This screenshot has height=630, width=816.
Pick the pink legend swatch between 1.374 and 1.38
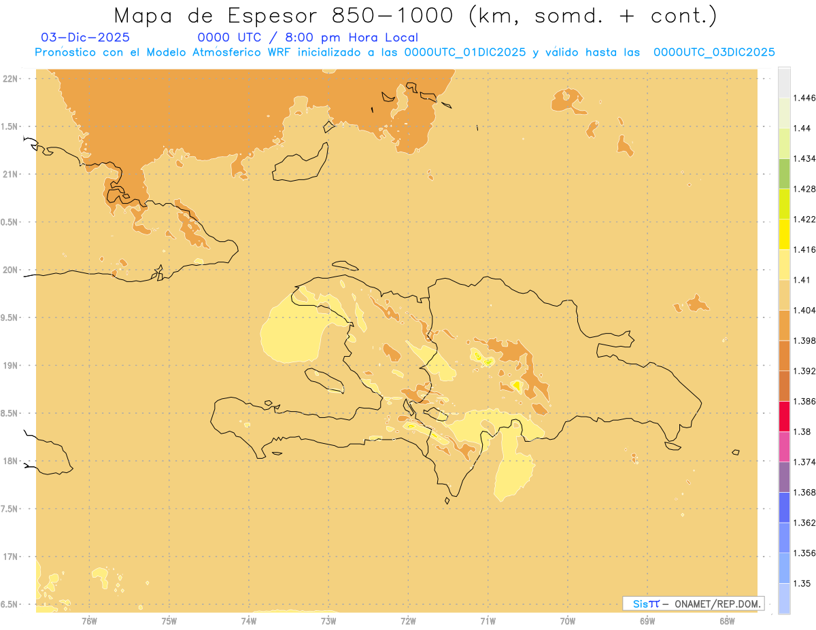point(784,447)
